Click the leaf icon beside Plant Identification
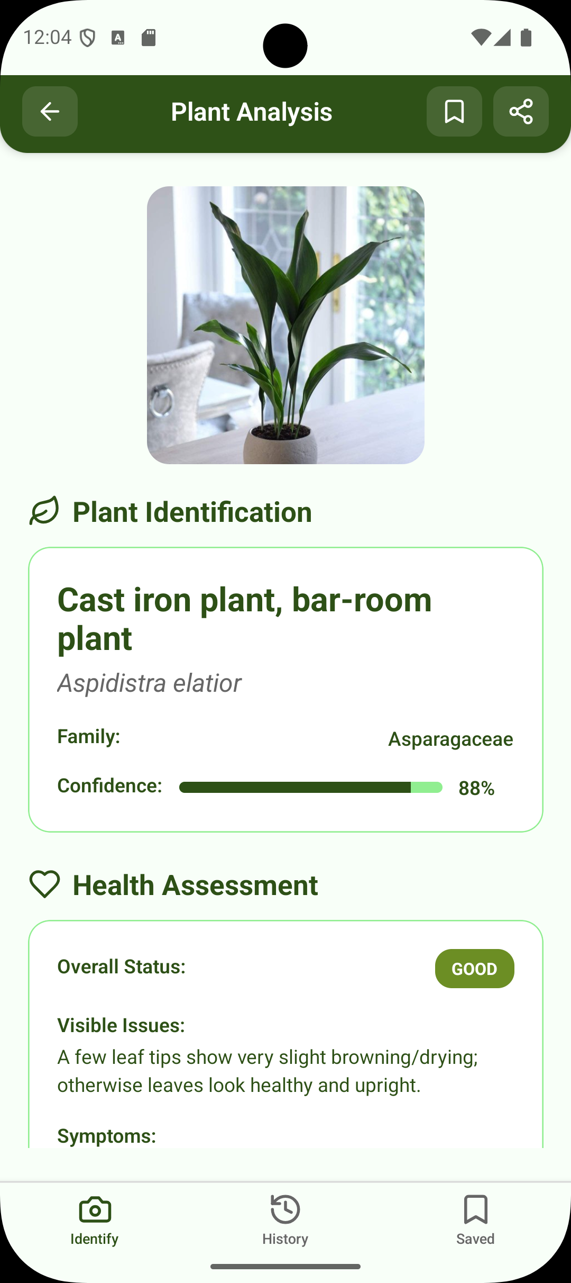Image resolution: width=571 pixels, height=1283 pixels. [x=44, y=511]
